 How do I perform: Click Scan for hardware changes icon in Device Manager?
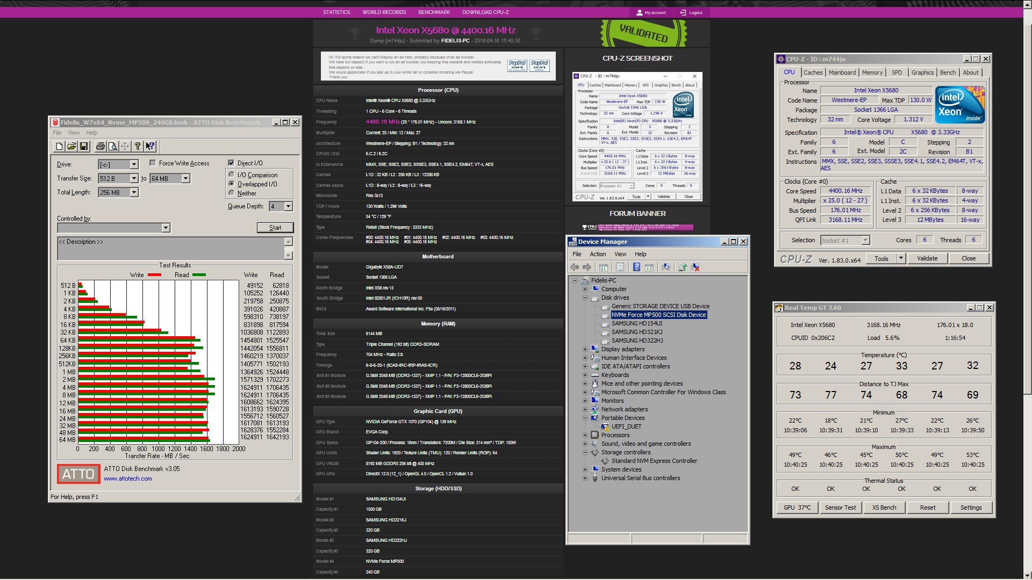(666, 267)
